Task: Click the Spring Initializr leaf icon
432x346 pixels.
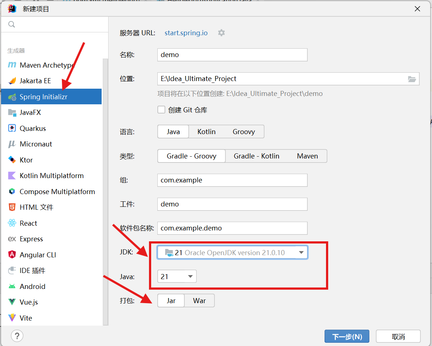Action: click(12, 97)
